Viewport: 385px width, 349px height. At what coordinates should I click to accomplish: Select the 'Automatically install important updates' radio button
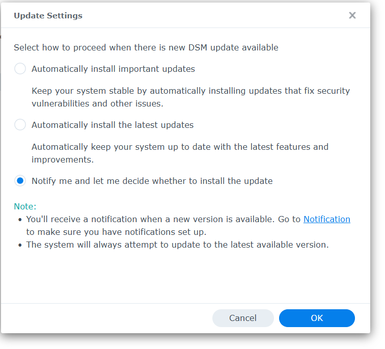pyautogui.click(x=20, y=69)
